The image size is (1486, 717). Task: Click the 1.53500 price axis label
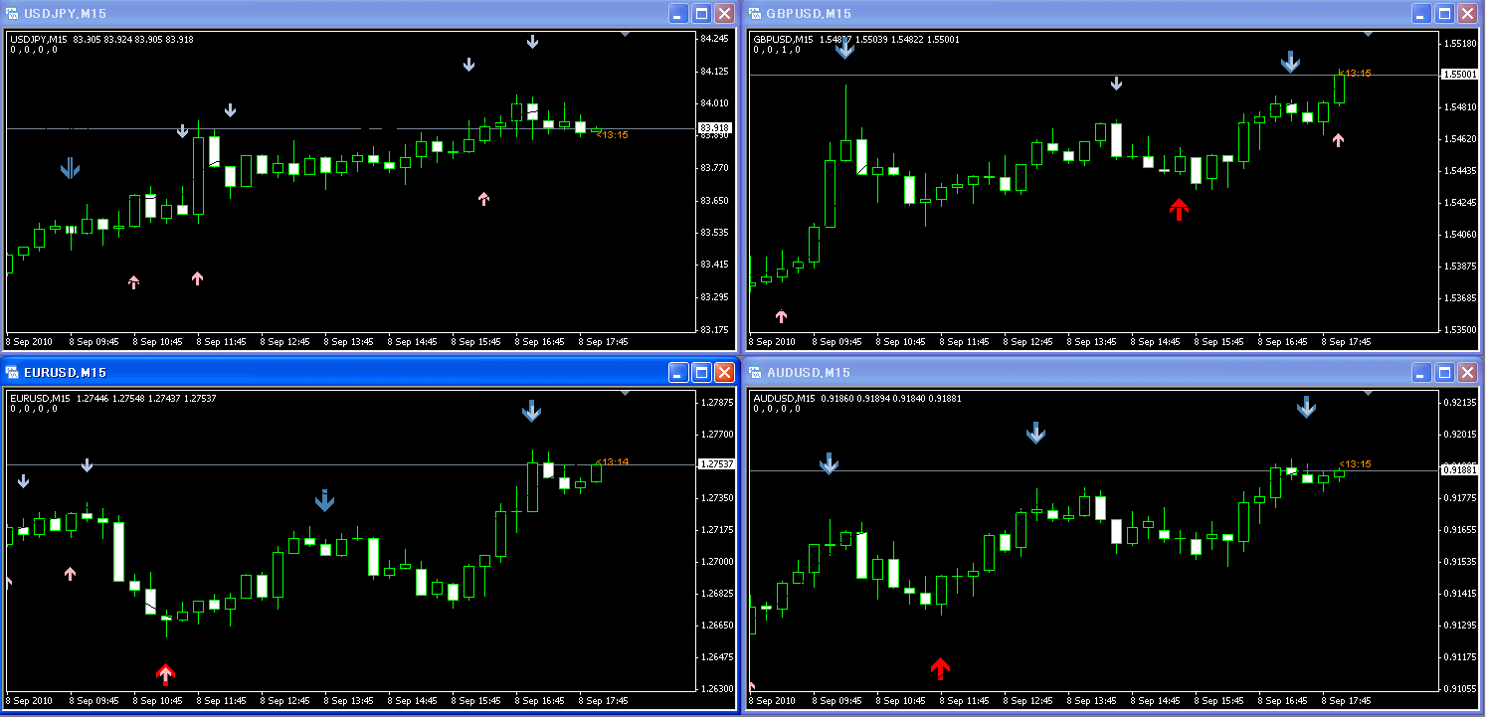(x=1459, y=329)
